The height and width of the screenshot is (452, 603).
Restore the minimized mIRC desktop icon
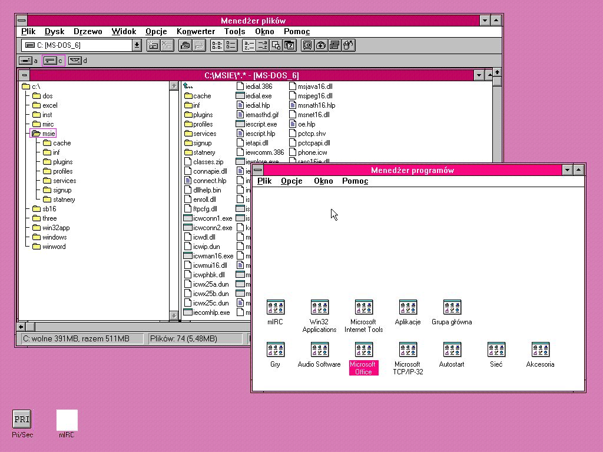pos(67,420)
